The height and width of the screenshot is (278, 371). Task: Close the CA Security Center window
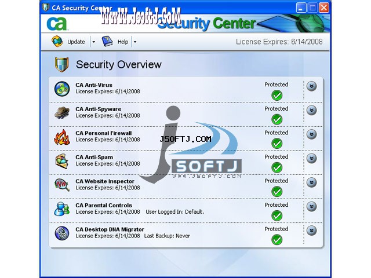(x=323, y=8)
